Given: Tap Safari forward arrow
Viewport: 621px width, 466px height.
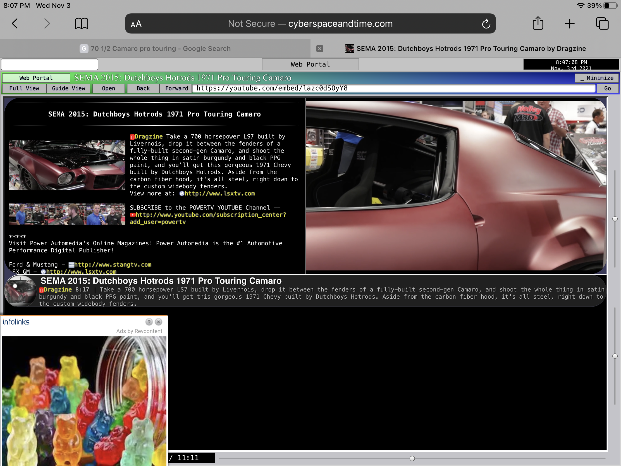Looking at the screenshot, I should coord(47,23).
